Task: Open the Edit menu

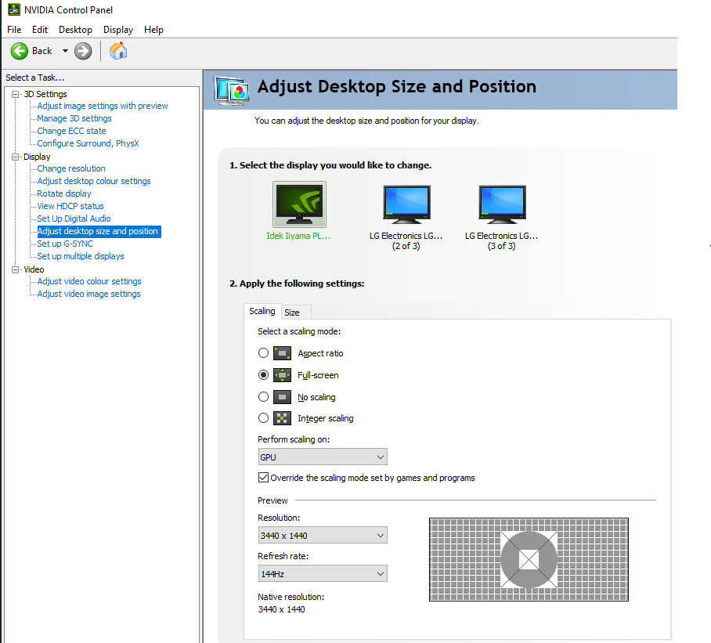Action: [x=40, y=30]
